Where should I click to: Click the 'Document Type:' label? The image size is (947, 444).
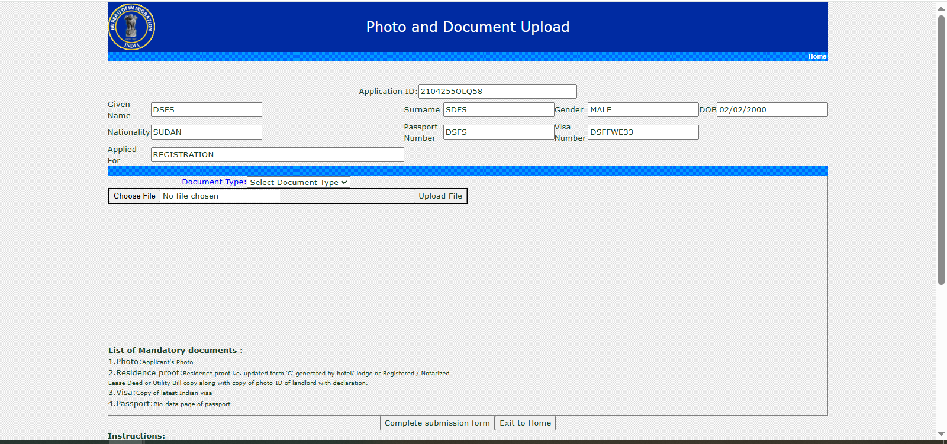[214, 182]
